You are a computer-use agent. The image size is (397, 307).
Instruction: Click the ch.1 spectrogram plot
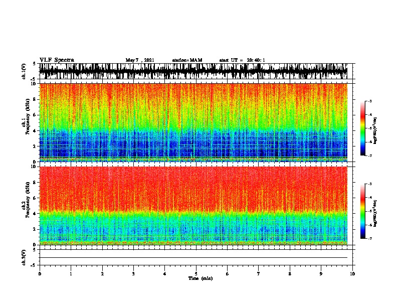click(193, 122)
